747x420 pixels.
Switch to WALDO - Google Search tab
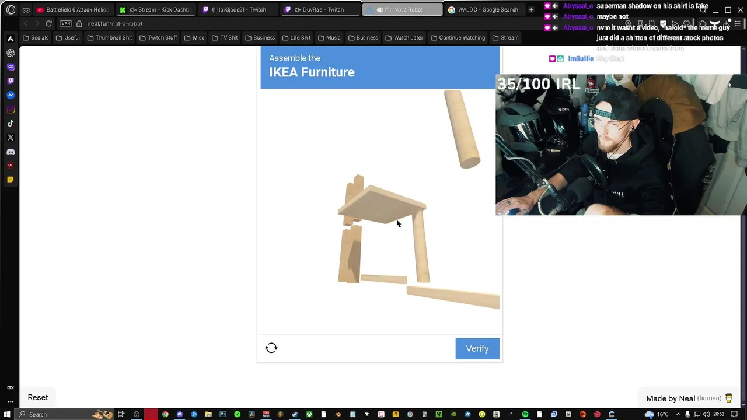coord(484,9)
